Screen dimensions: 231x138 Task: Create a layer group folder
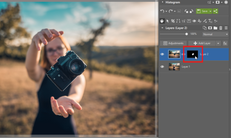[215, 28]
